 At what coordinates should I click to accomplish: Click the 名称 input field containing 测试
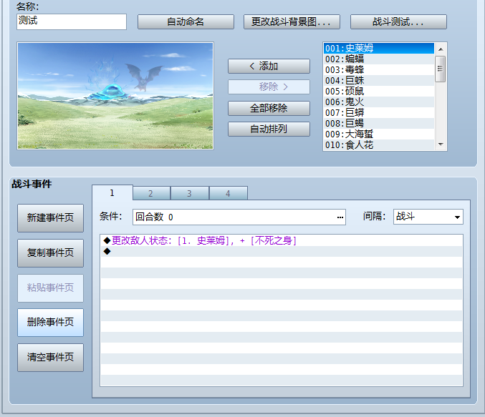(72, 21)
